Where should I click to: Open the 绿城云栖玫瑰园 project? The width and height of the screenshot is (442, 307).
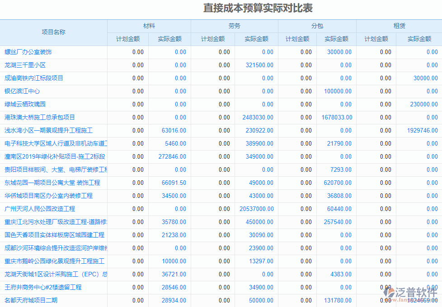25,104
